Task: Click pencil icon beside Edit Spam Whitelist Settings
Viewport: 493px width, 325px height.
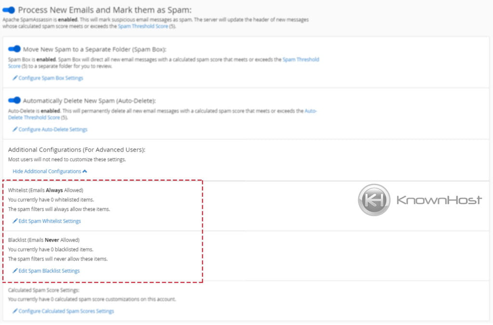Action: [x=15, y=221]
